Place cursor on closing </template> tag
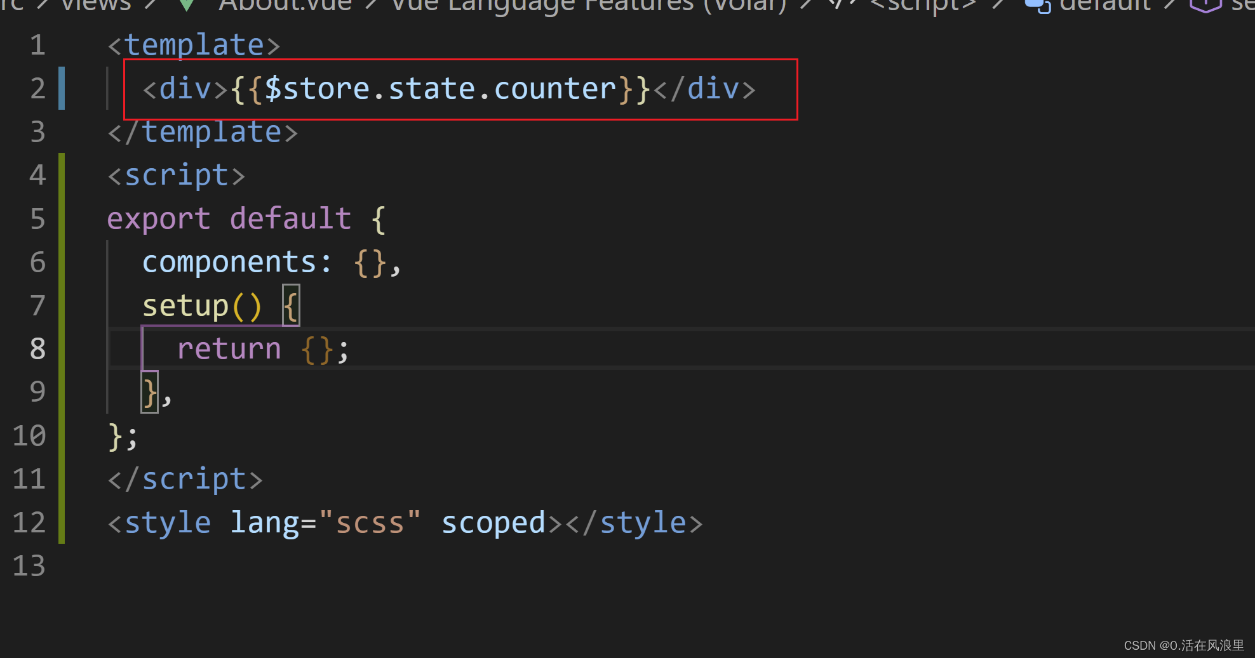1255x658 pixels. [203, 132]
